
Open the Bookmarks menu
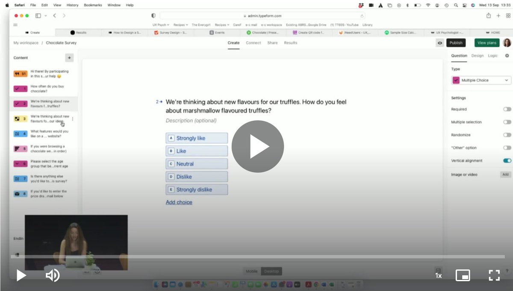93,5
